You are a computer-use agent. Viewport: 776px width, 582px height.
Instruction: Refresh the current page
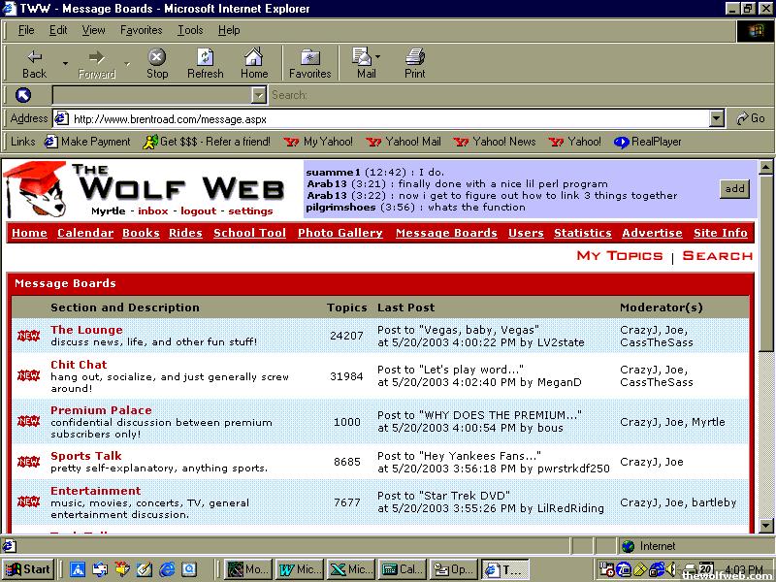[x=205, y=63]
